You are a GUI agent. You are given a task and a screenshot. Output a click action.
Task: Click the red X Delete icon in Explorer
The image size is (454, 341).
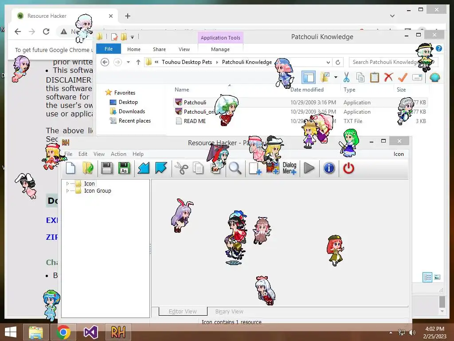[x=388, y=77]
